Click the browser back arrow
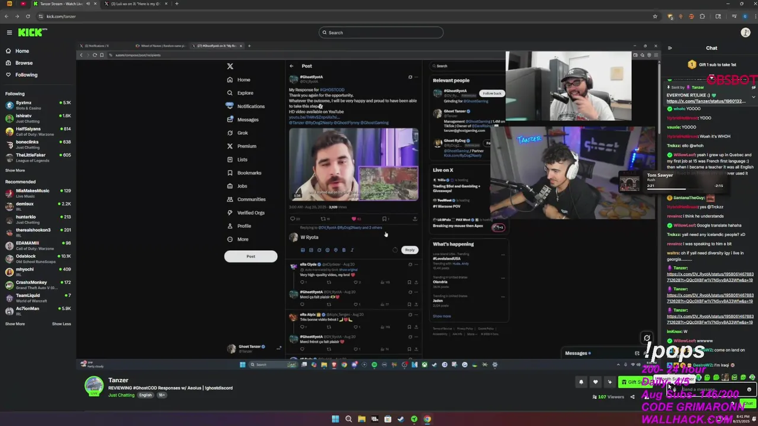The width and height of the screenshot is (758, 426). coord(7,17)
